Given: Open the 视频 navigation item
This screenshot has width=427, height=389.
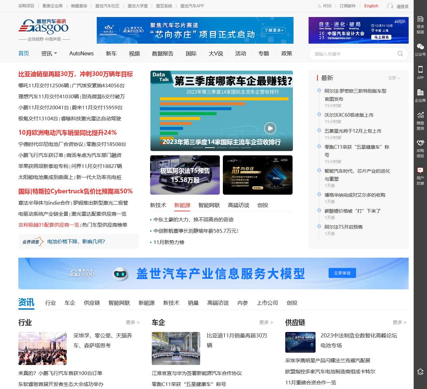Looking at the screenshot, I should click(134, 53).
